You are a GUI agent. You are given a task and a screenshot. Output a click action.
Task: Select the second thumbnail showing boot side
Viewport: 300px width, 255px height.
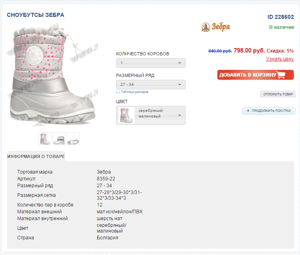pos(59,139)
